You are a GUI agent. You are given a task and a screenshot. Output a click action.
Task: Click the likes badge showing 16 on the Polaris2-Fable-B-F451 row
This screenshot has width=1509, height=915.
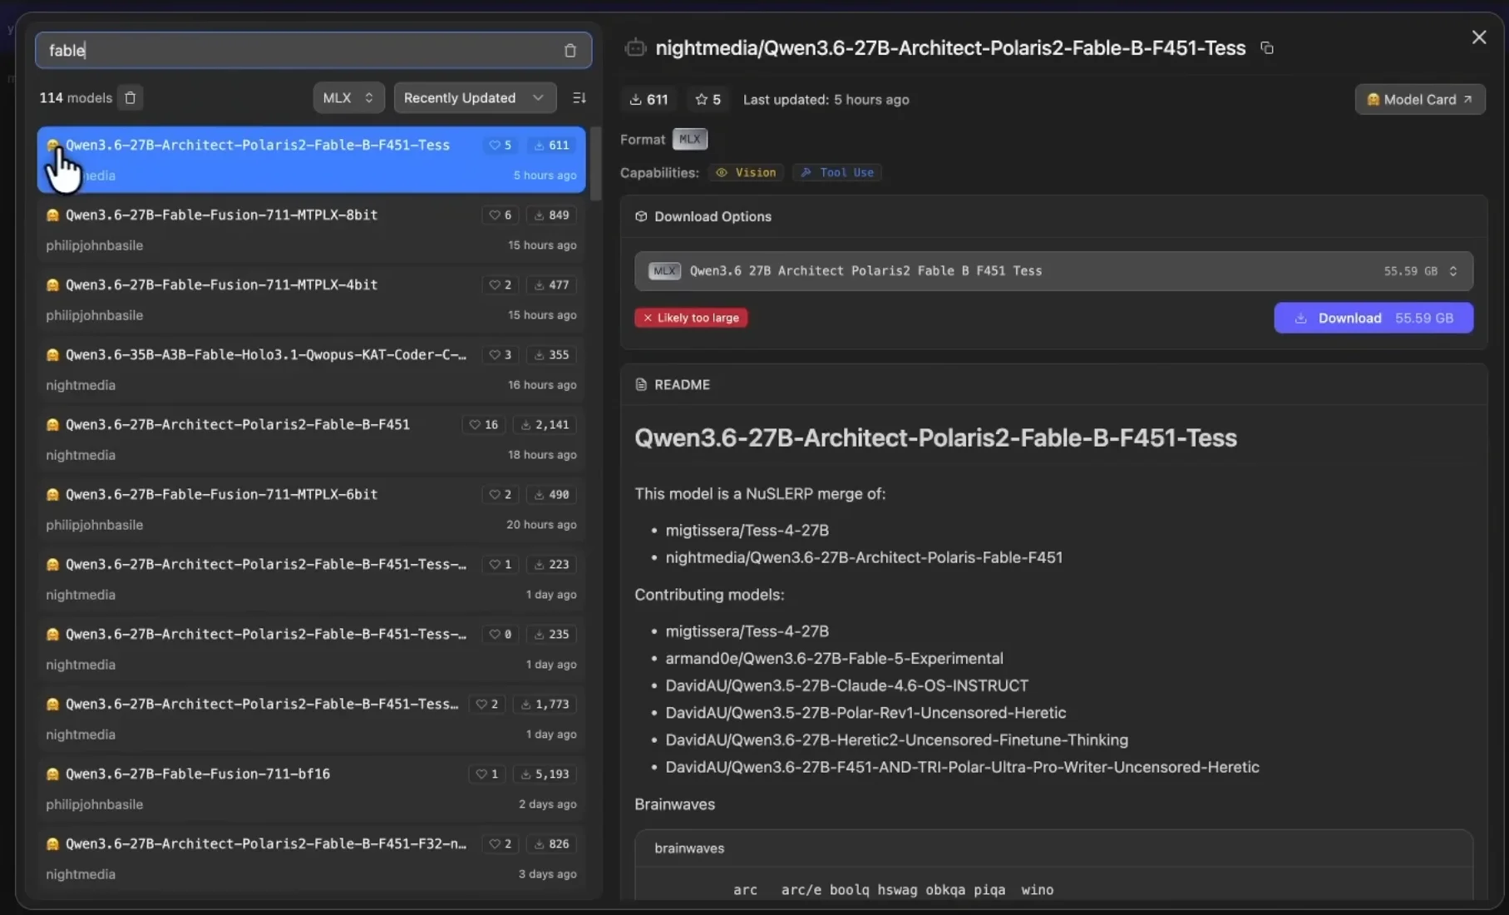tap(484, 425)
